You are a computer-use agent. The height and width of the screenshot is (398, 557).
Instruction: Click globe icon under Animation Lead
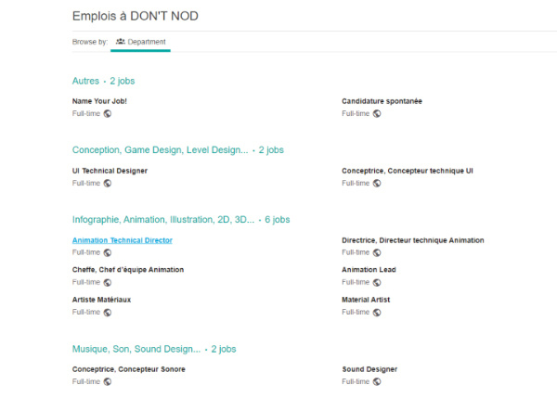(x=377, y=282)
